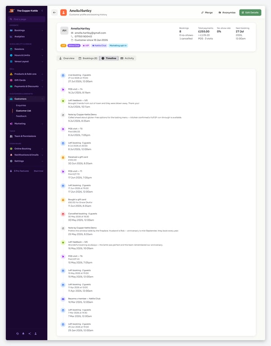
Task: Switch to the Activity tab
Action: pos(127,58)
